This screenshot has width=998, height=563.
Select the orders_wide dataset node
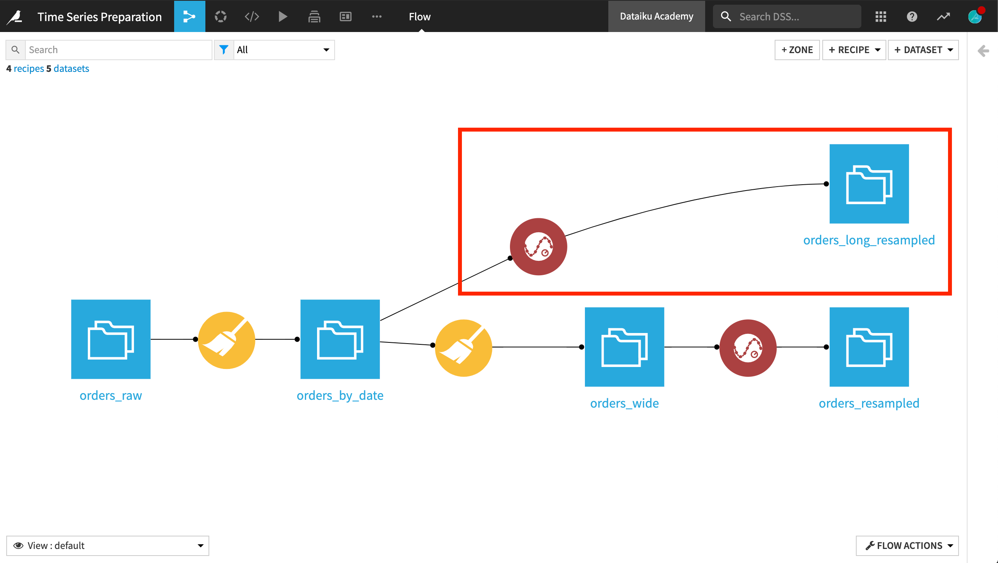point(624,347)
